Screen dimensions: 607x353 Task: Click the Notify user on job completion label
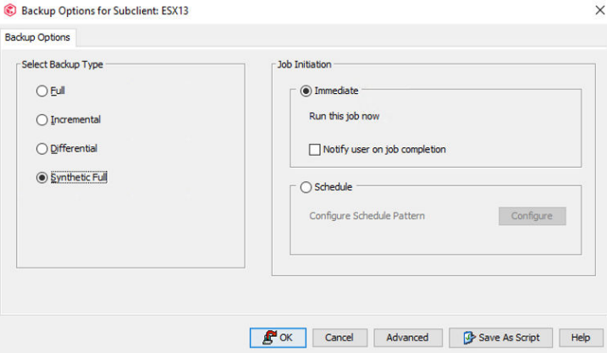[384, 149]
